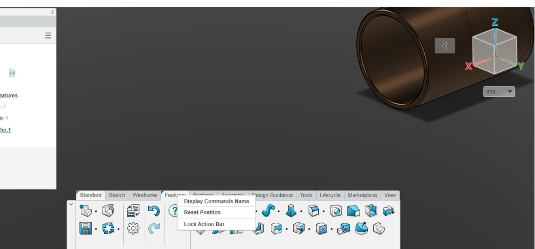Screen dimensions: 535x249
Task: Select the Split cube-with-wave tool
Action: point(276,228)
